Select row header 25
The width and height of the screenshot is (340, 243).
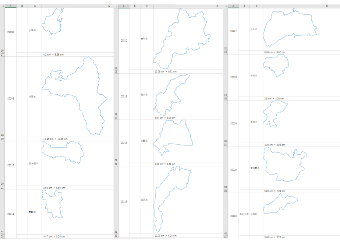(x=116, y=71)
